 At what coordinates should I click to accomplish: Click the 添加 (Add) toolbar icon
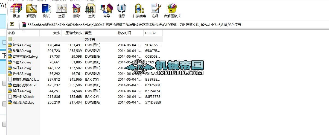pyautogui.click(x=16, y=11)
